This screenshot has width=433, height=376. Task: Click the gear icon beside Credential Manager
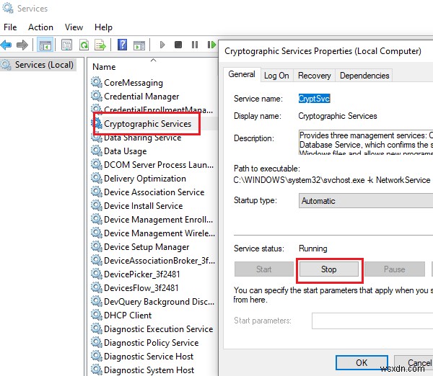click(x=97, y=97)
